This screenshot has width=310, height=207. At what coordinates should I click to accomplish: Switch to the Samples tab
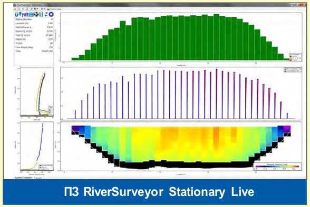(27, 178)
